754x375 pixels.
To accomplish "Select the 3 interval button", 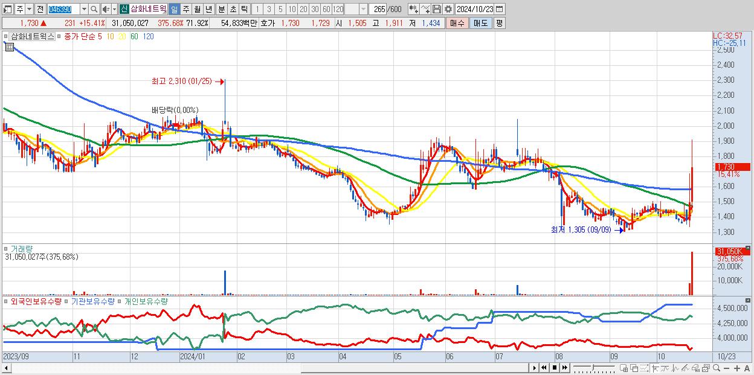I will 269,9.
